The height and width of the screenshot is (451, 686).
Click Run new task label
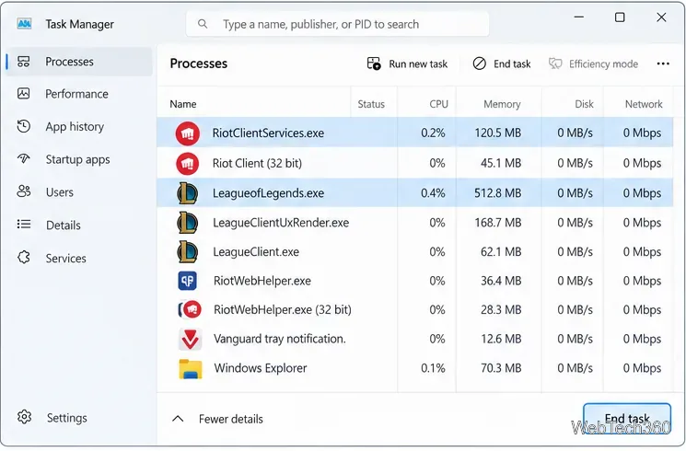point(418,64)
